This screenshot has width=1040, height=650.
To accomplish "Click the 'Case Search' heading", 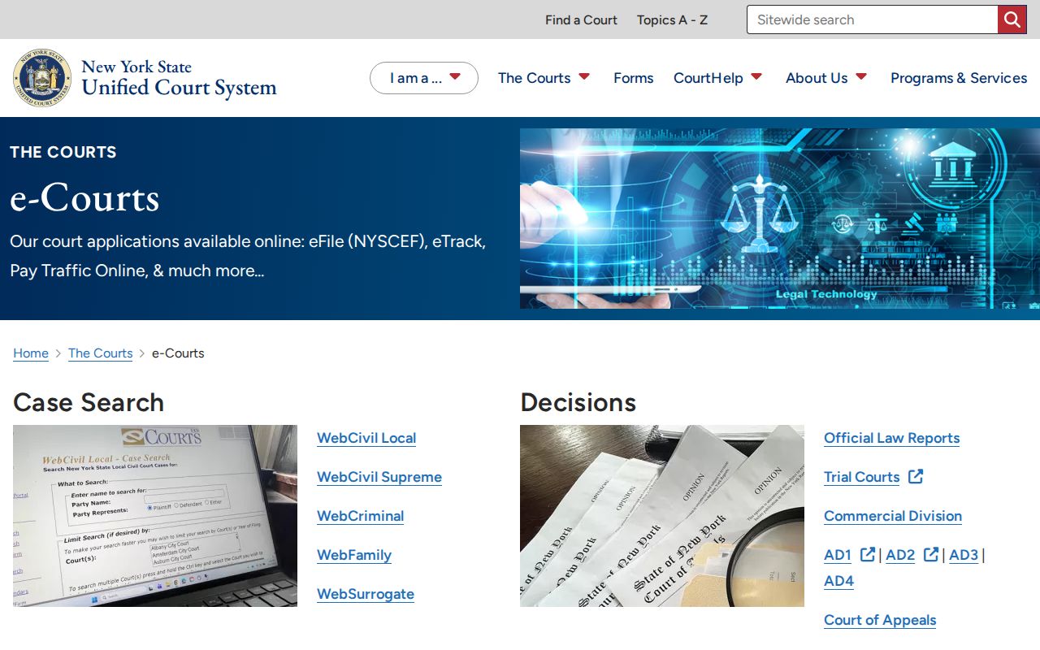I will [x=89, y=402].
